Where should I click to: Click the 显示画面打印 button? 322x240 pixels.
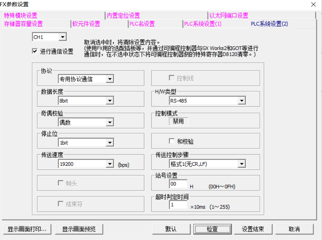pyautogui.click(x=27, y=229)
